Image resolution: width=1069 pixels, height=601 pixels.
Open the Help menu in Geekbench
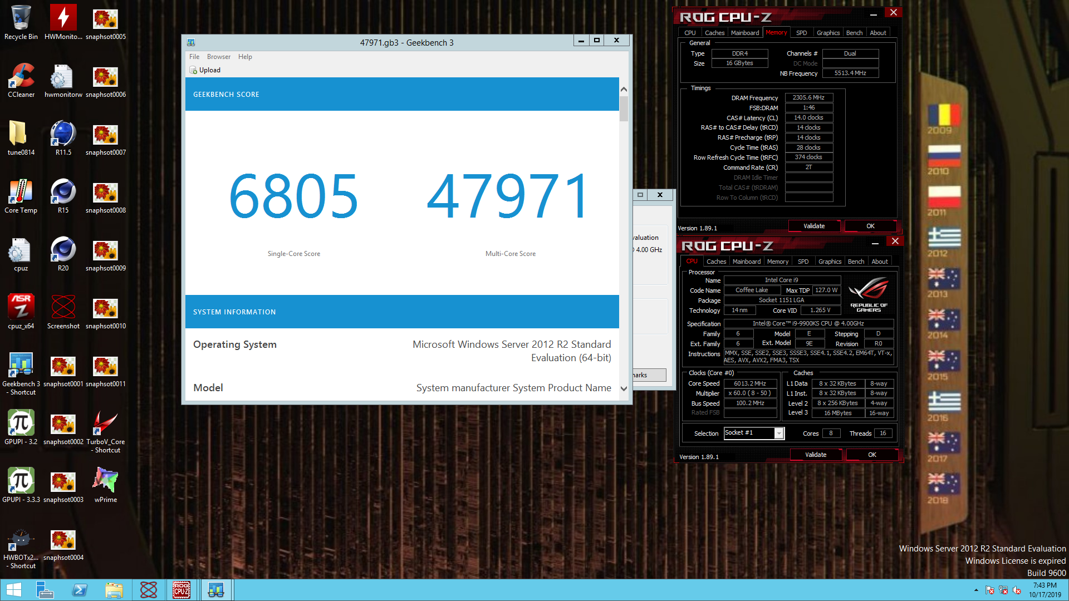[245, 57]
